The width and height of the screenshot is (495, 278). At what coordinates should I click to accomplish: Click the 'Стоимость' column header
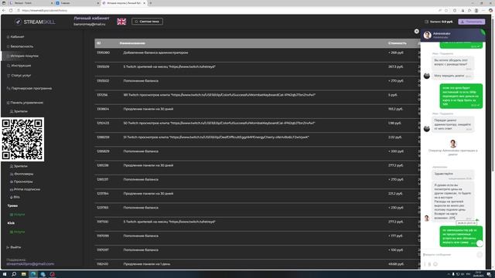[x=397, y=43]
